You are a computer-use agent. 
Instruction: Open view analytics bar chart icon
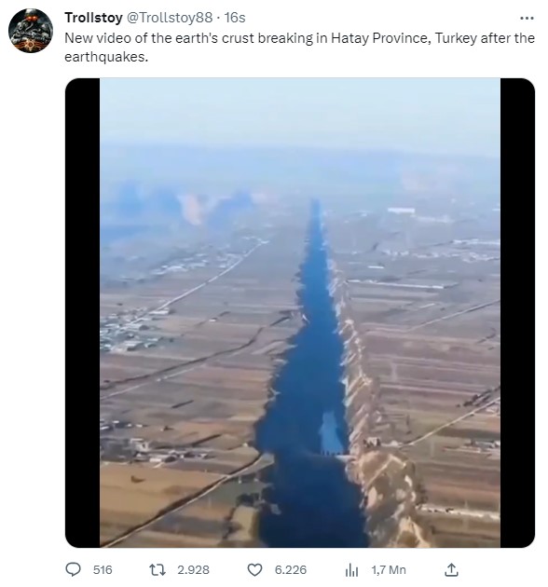pyautogui.click(x=351, y=570)
